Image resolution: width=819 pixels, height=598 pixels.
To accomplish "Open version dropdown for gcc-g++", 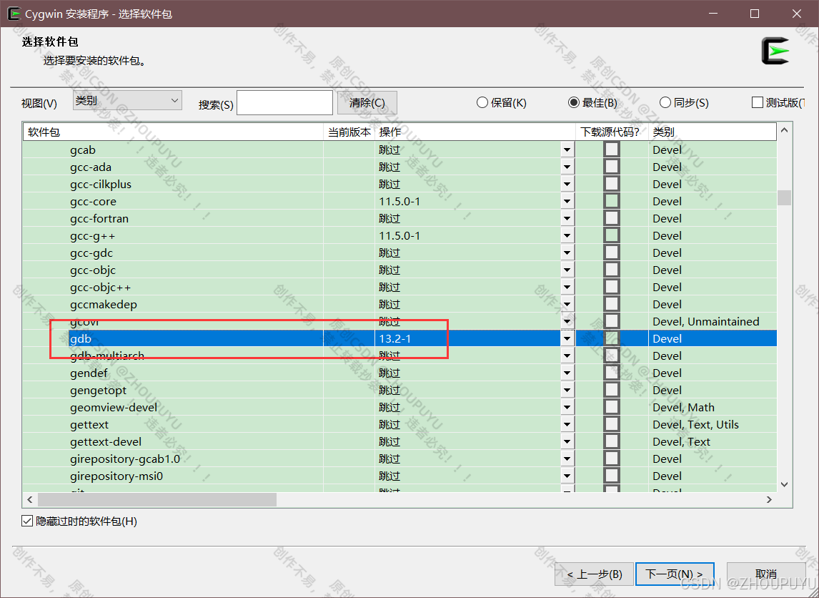I will pos(567,236).
